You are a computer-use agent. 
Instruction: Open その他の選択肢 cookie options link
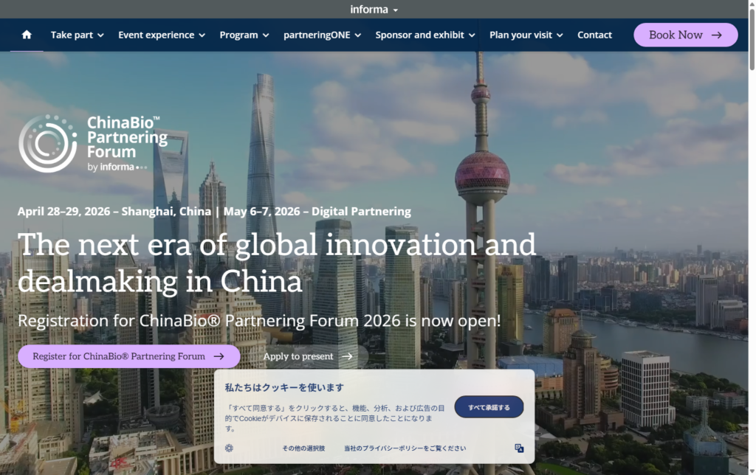303,448
